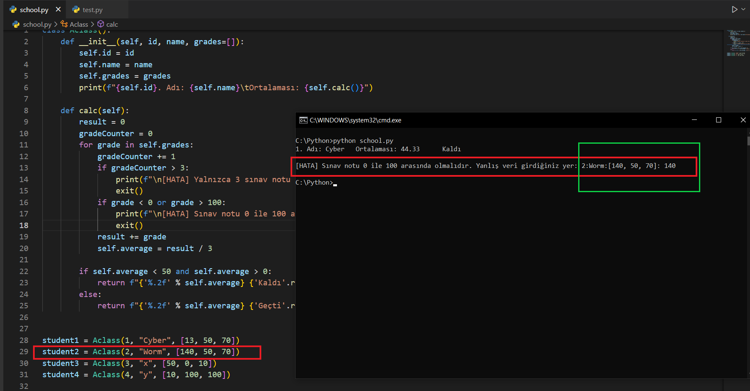Open the run options dropdown arrow
Image resolution: width=750 pixels, height=391 pixels.
coord(743,9)
